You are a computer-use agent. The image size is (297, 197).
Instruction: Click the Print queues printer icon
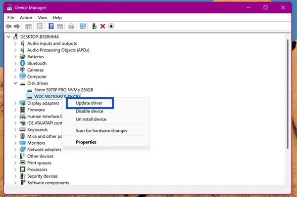click(22, 163)
